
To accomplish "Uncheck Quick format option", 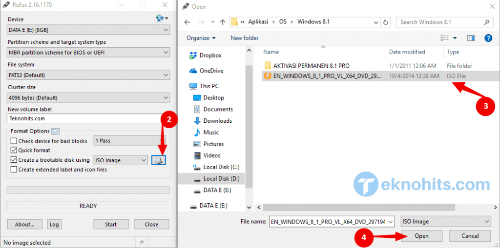I will [14, 150].
